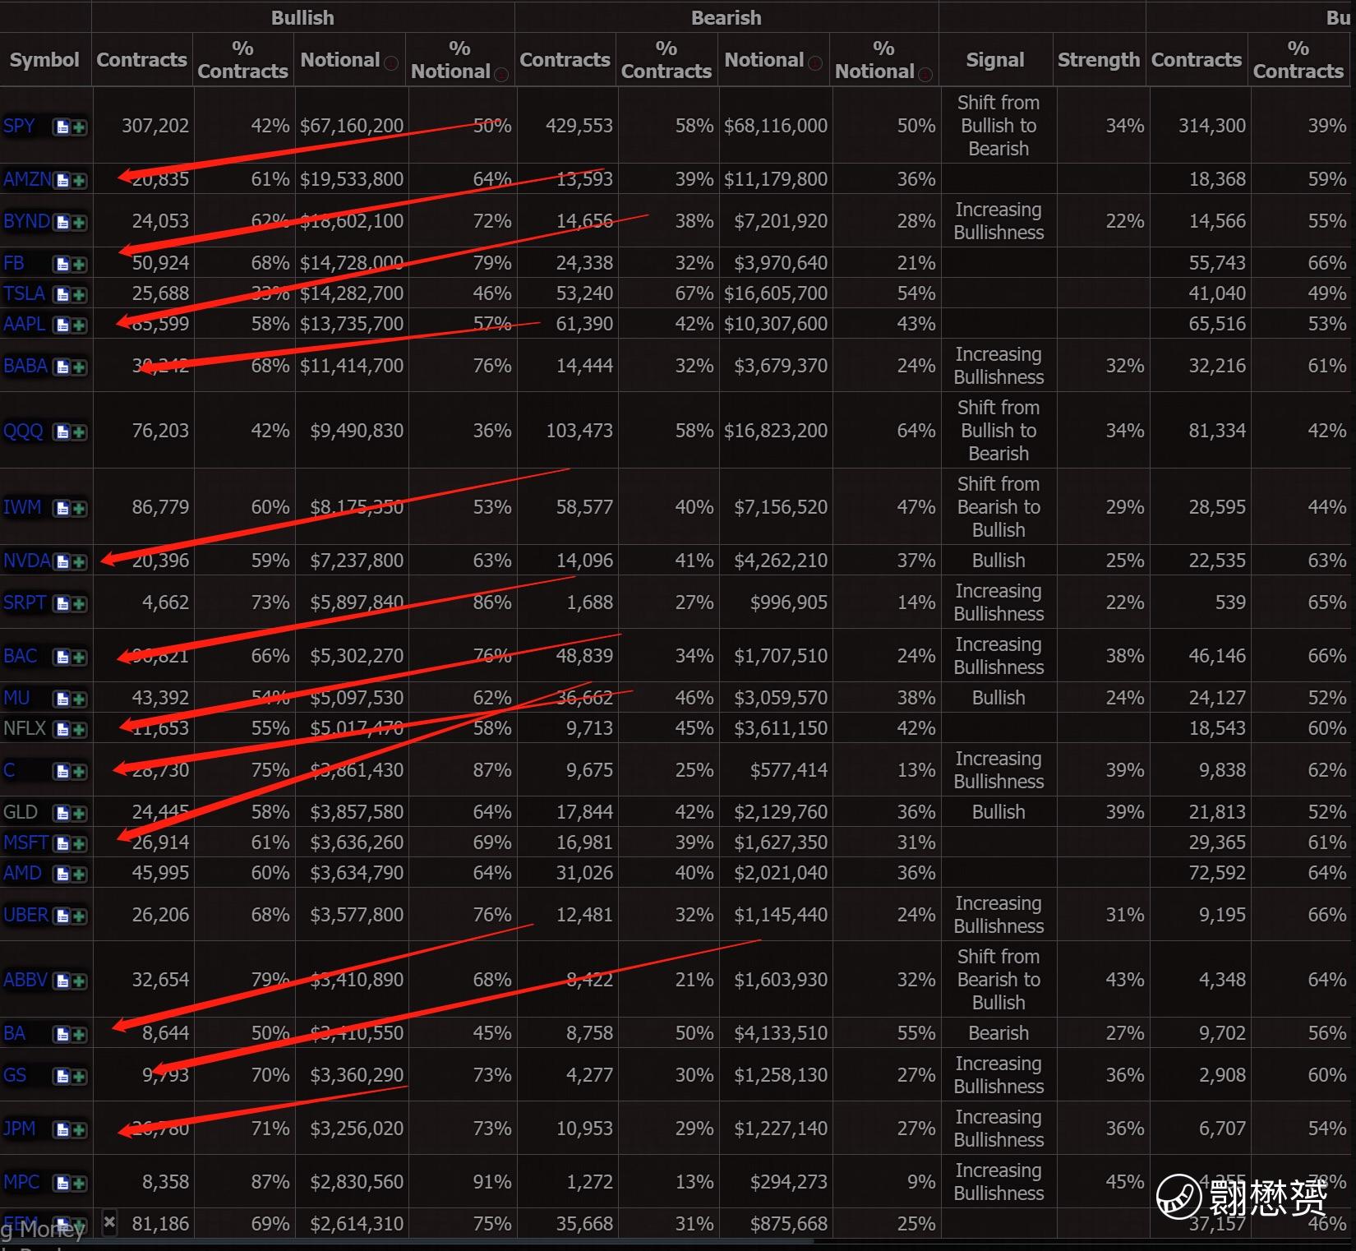
Task: Sort by Bullish Notional column header
Action: pos(340,60)
